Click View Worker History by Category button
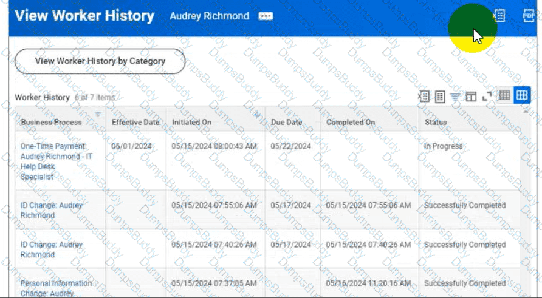The height and width of the screenshot is (298, 542). 100,61
